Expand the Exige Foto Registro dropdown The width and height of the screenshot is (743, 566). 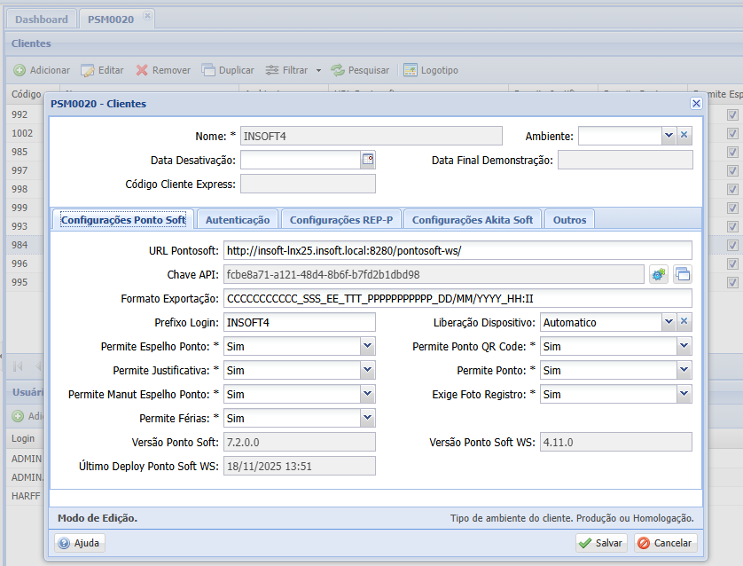(x=684, y=394)
